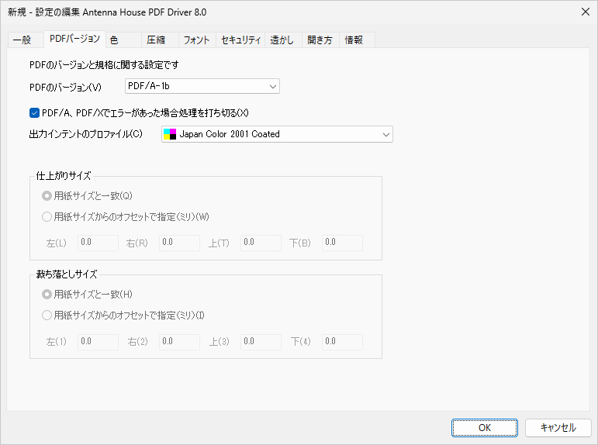Confirm settings with the OK button
The image size is (598, 445).
coord(485,428)
